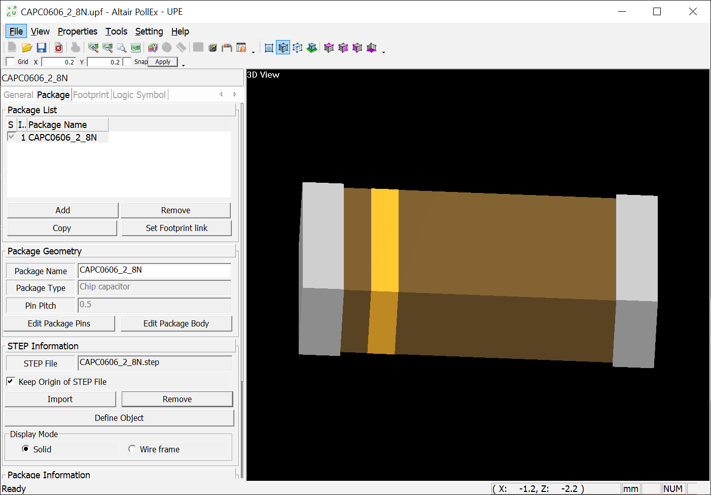Click the grid Apply button
The height and width of the screenshot is (495, 711).
click(163, 61)
